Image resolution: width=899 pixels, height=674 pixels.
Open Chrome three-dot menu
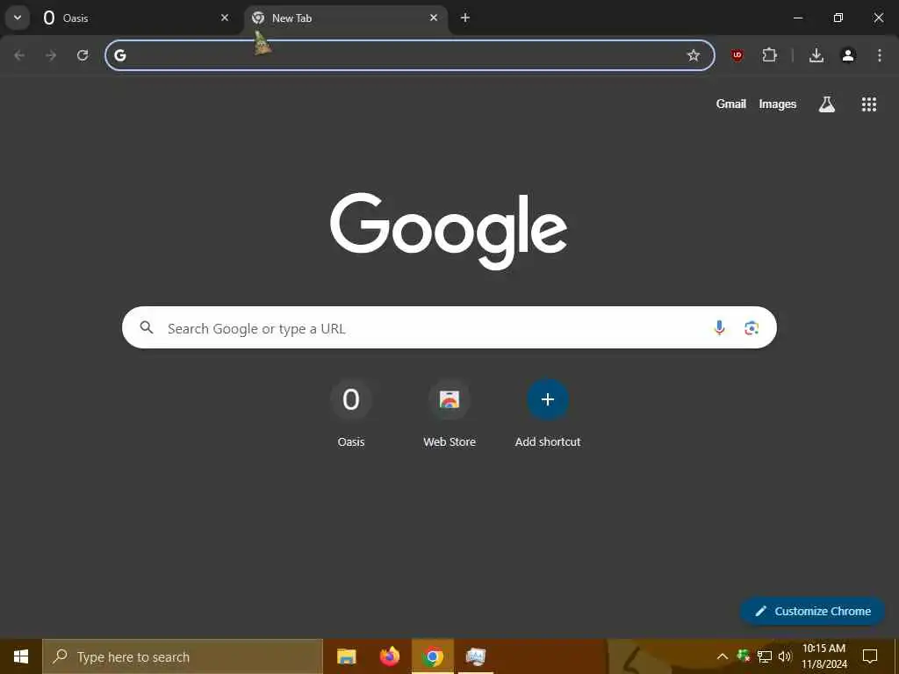pyautogui.click(x=880, y=55)
